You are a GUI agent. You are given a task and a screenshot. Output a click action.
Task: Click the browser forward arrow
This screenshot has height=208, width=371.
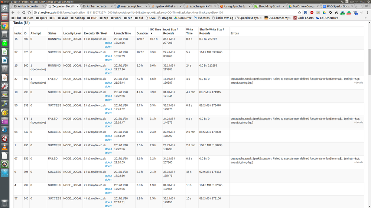click(19, 13)
